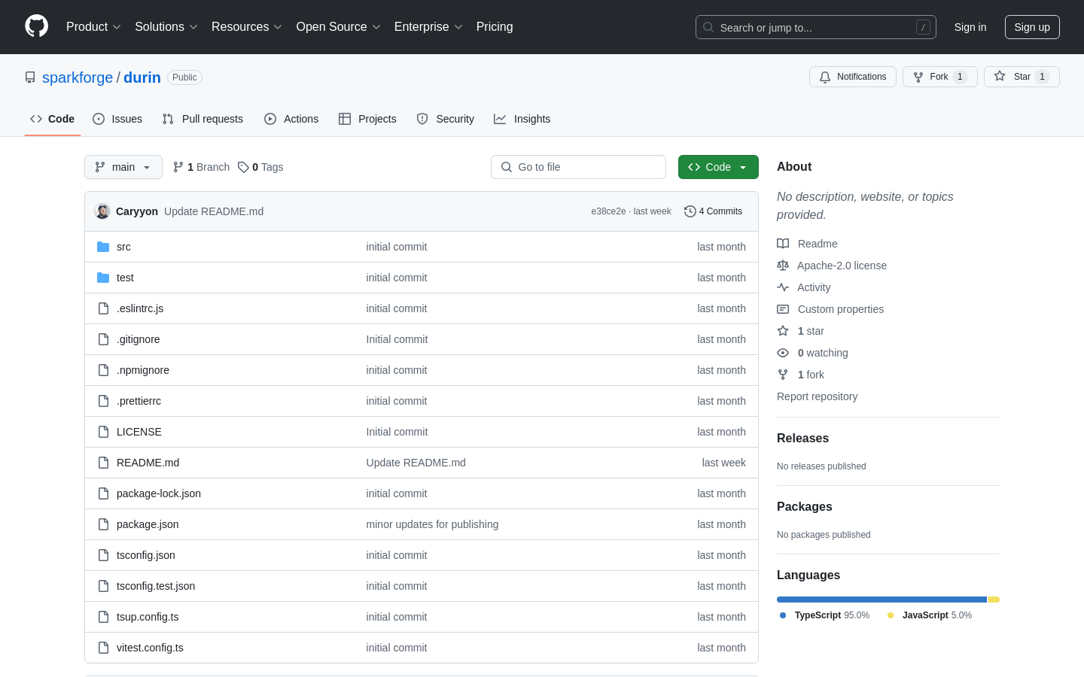Open the sparkforge owner link
The width and height of the screenshot is (1084, 677).
pyautogui.click(x=78, y=77)
